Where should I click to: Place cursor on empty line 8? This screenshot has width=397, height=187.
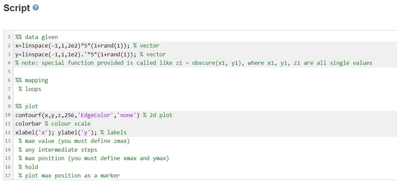[x=205, y=98]
